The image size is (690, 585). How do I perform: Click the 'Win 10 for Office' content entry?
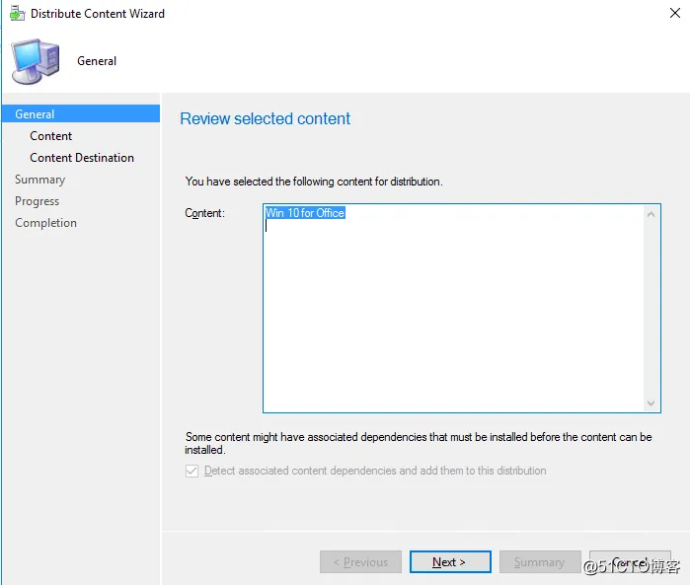tap(305, 213)
